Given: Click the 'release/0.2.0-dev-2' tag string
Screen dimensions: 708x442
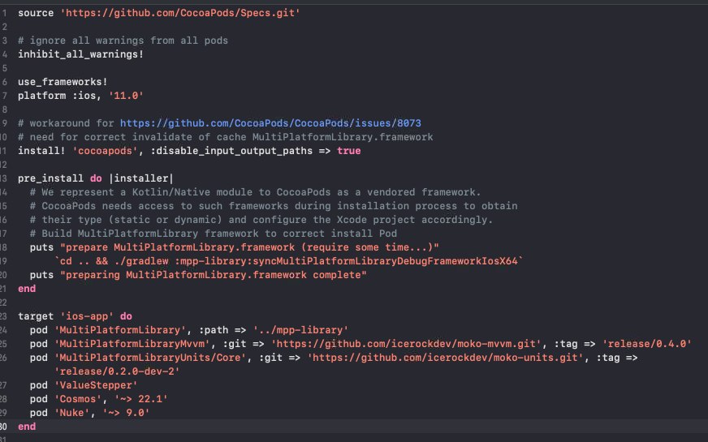Looking at the screenshot, I should coord(117,371).
